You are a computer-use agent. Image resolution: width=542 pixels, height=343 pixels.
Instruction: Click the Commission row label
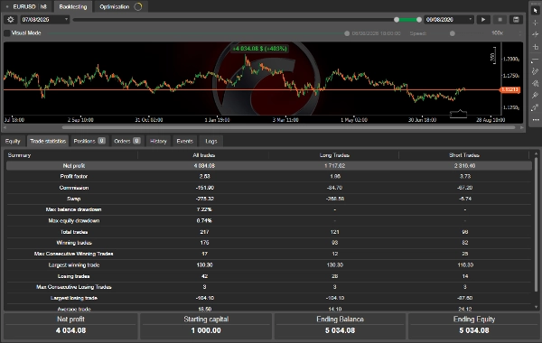coord(74,188)
